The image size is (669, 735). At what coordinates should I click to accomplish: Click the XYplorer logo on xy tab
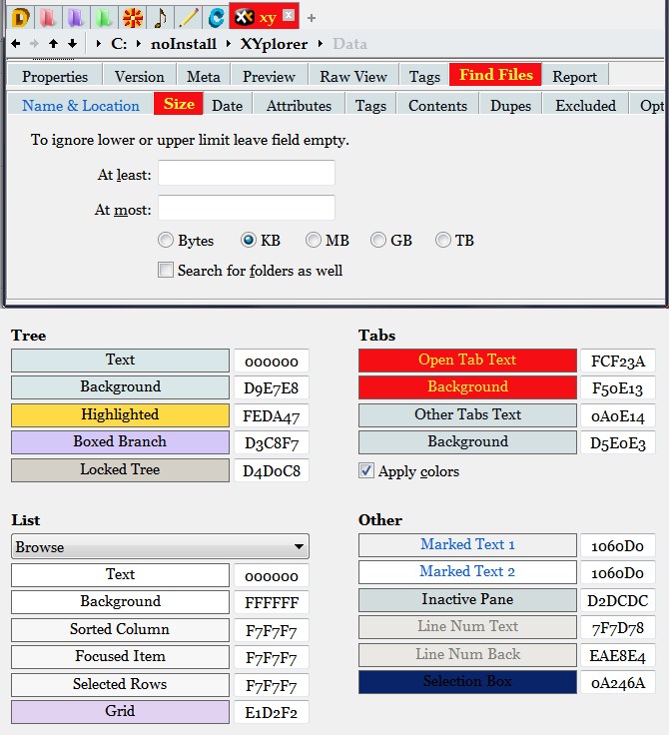[245, 18]
